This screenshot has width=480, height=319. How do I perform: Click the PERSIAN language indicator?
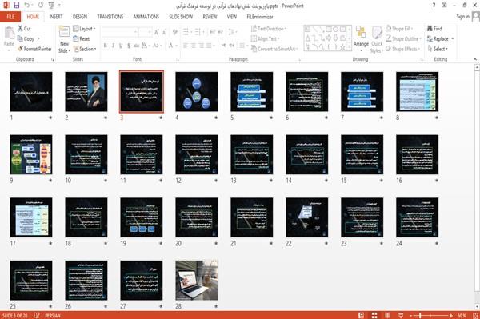(53, 315)
